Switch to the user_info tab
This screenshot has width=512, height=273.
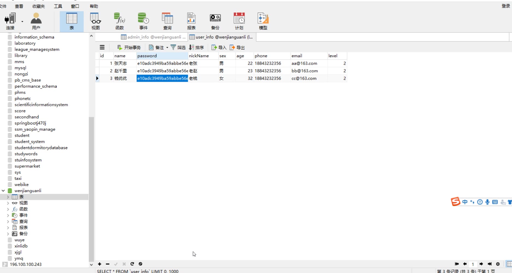pyautogui.click(x=222, y=37)
